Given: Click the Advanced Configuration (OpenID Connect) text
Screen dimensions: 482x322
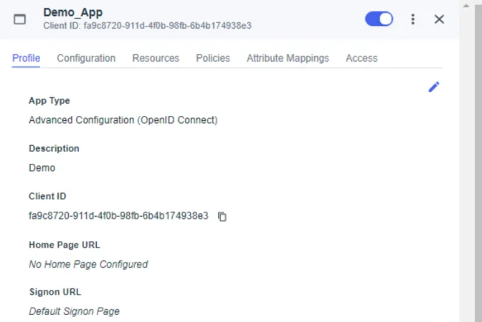Looking at the screenshot, I should [123, 120].
